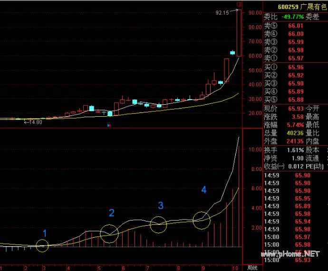328x271 pixels.
Task: Click the 流通 circulating shares label
Action: coord(312,158)
